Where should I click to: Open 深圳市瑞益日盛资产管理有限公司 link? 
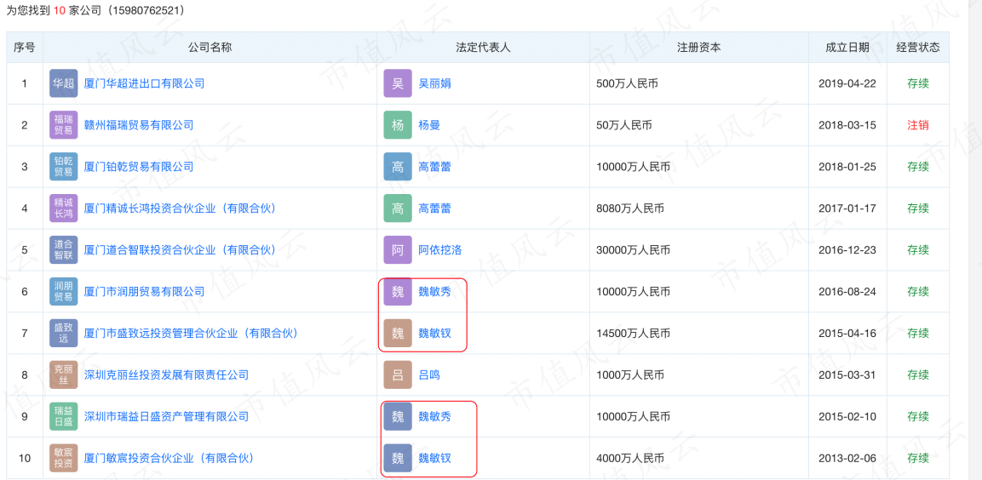coord(166,416)
